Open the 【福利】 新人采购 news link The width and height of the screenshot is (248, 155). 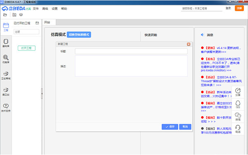216,131
